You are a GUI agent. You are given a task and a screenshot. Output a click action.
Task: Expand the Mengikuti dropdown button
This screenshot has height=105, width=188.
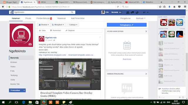pos(58,25)
